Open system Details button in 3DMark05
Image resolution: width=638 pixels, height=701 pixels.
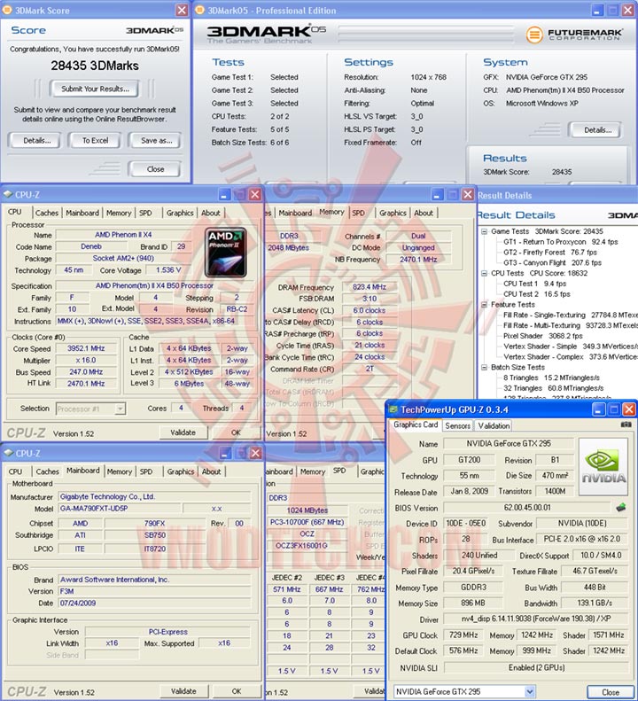pos(597,130)
